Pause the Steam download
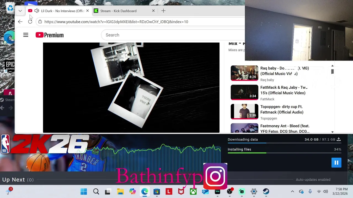The width and height of the screenshot is (353, 198). point(336,163)
